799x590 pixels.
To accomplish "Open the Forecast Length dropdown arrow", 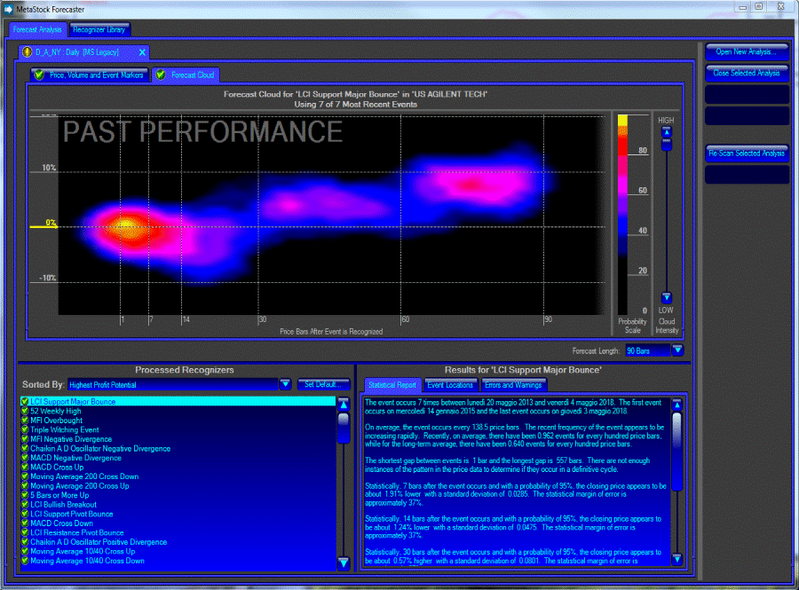I will click(677, 350).
